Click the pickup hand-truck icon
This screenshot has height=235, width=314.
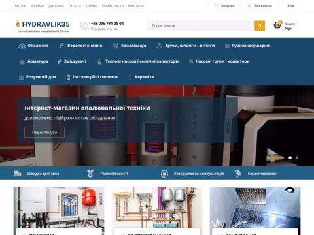(x=238, y=174)
